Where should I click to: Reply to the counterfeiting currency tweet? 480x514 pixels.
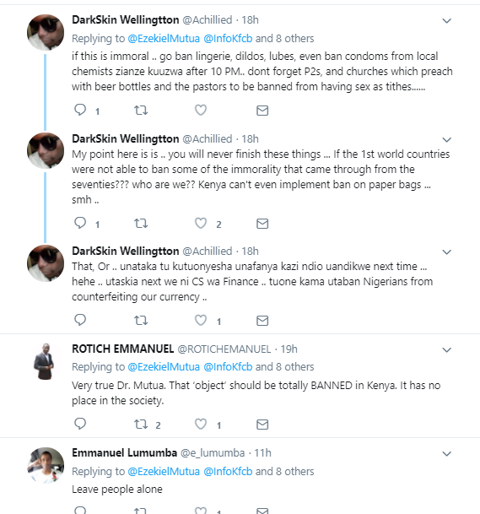pos(80,320)
